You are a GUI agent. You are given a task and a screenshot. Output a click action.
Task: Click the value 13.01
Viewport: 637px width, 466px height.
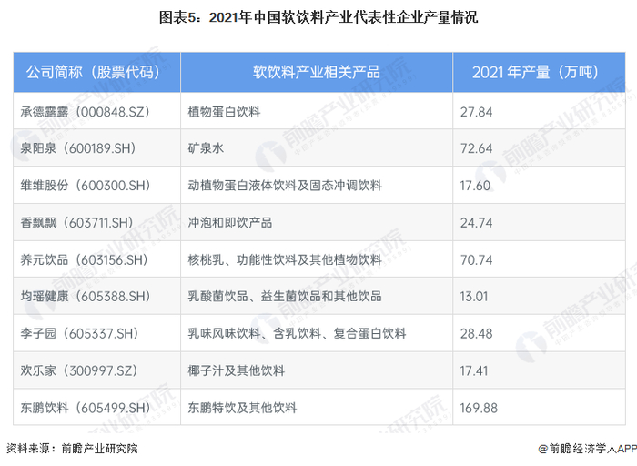(474, 297)
